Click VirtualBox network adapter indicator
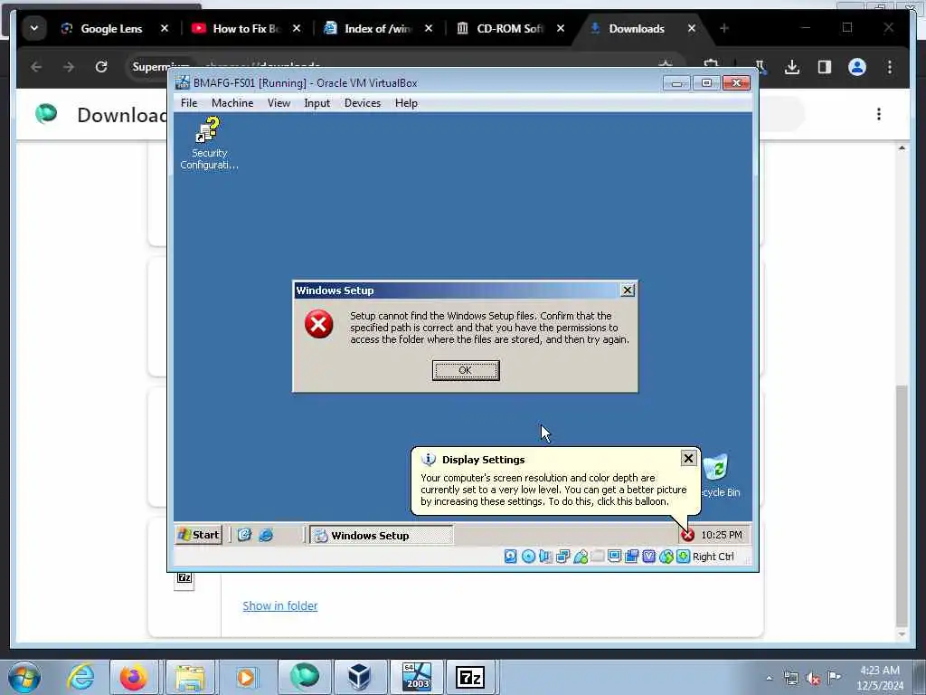The width and height of the screenshot is (926, 695). coord(562,557)
